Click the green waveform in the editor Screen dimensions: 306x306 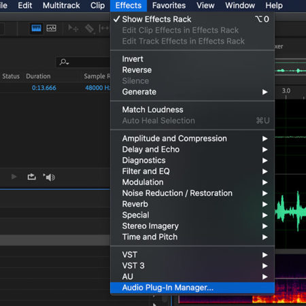[x=290, y=211]
